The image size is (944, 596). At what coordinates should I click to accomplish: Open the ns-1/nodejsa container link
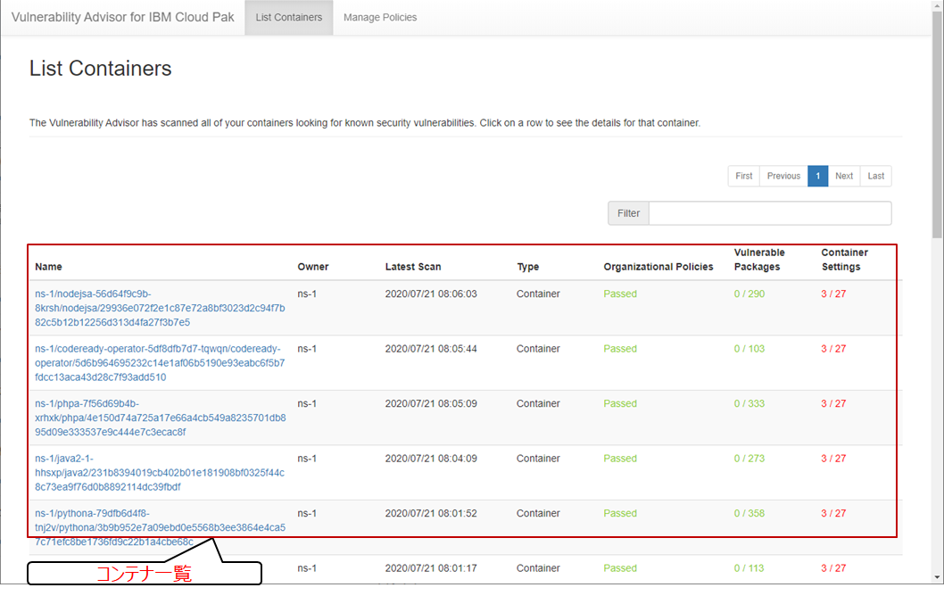pos(160,308)
